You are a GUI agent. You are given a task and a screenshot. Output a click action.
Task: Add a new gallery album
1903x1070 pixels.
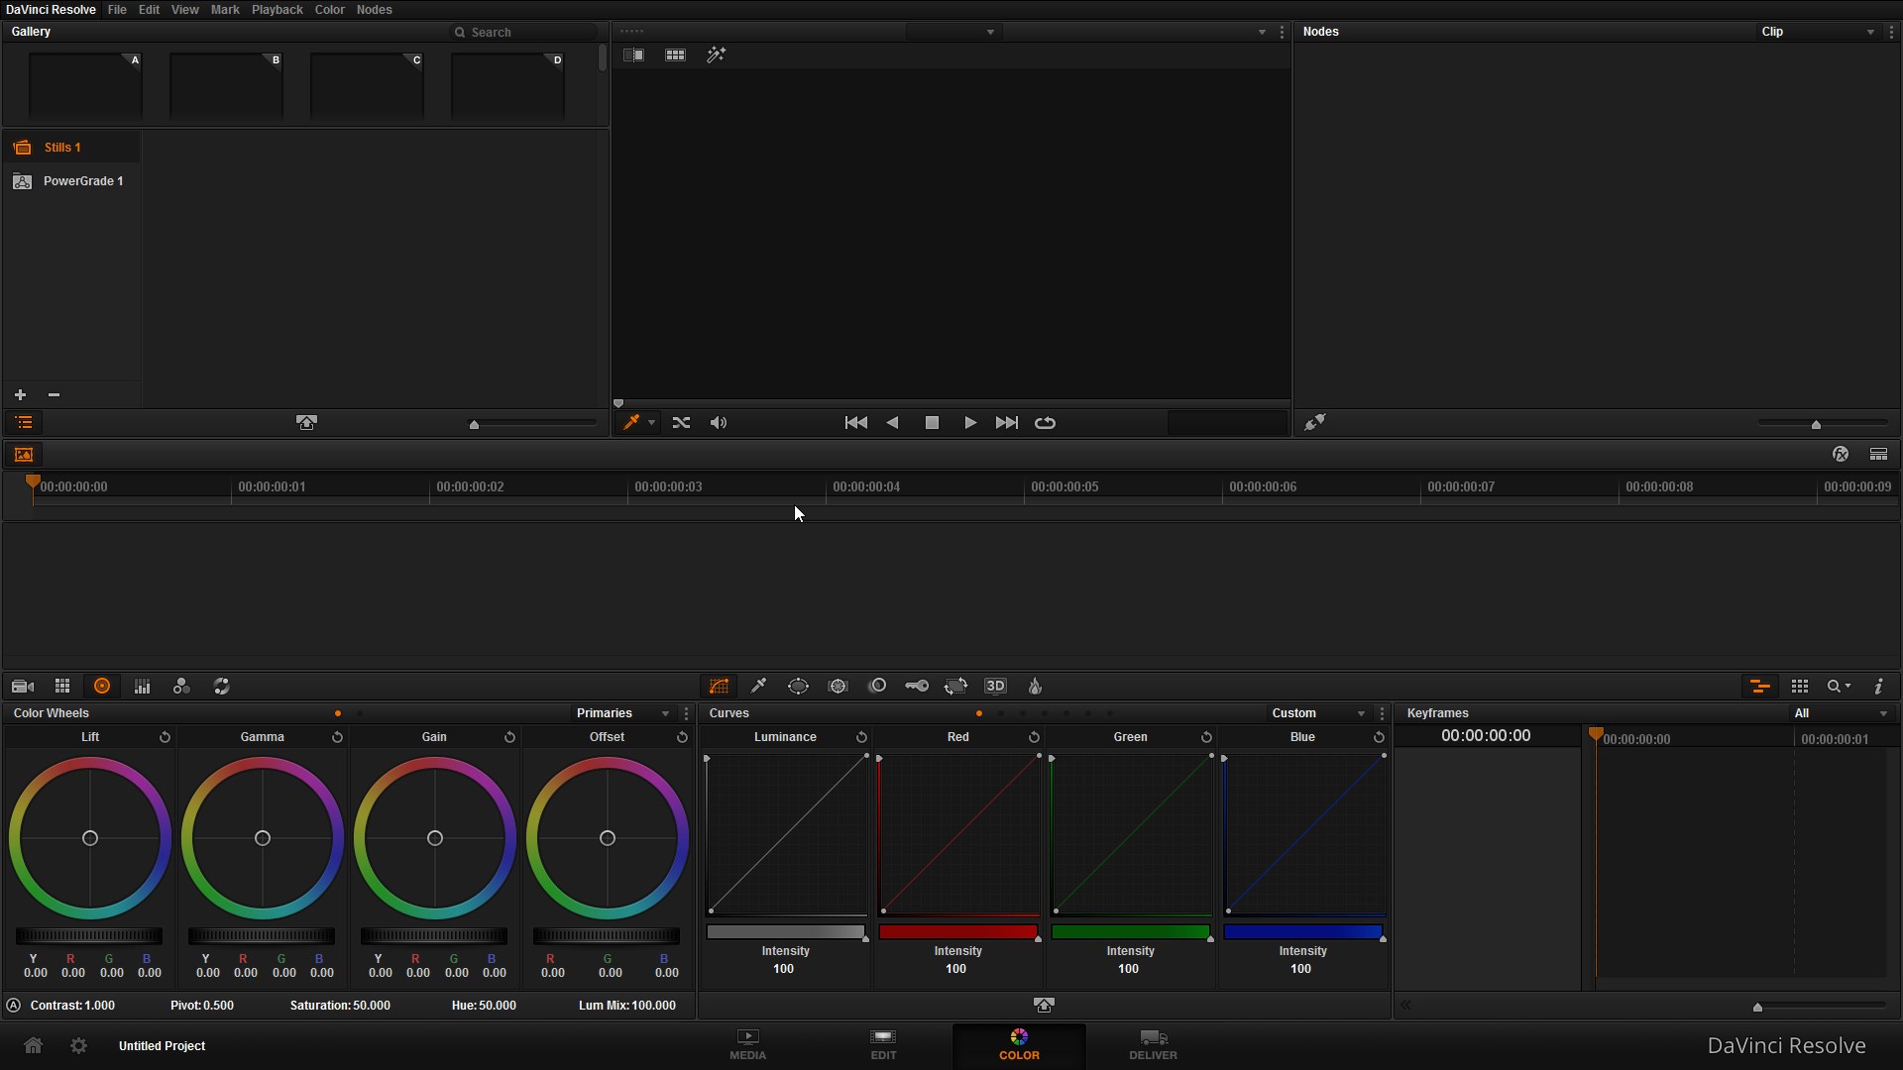tap(20, 394)
